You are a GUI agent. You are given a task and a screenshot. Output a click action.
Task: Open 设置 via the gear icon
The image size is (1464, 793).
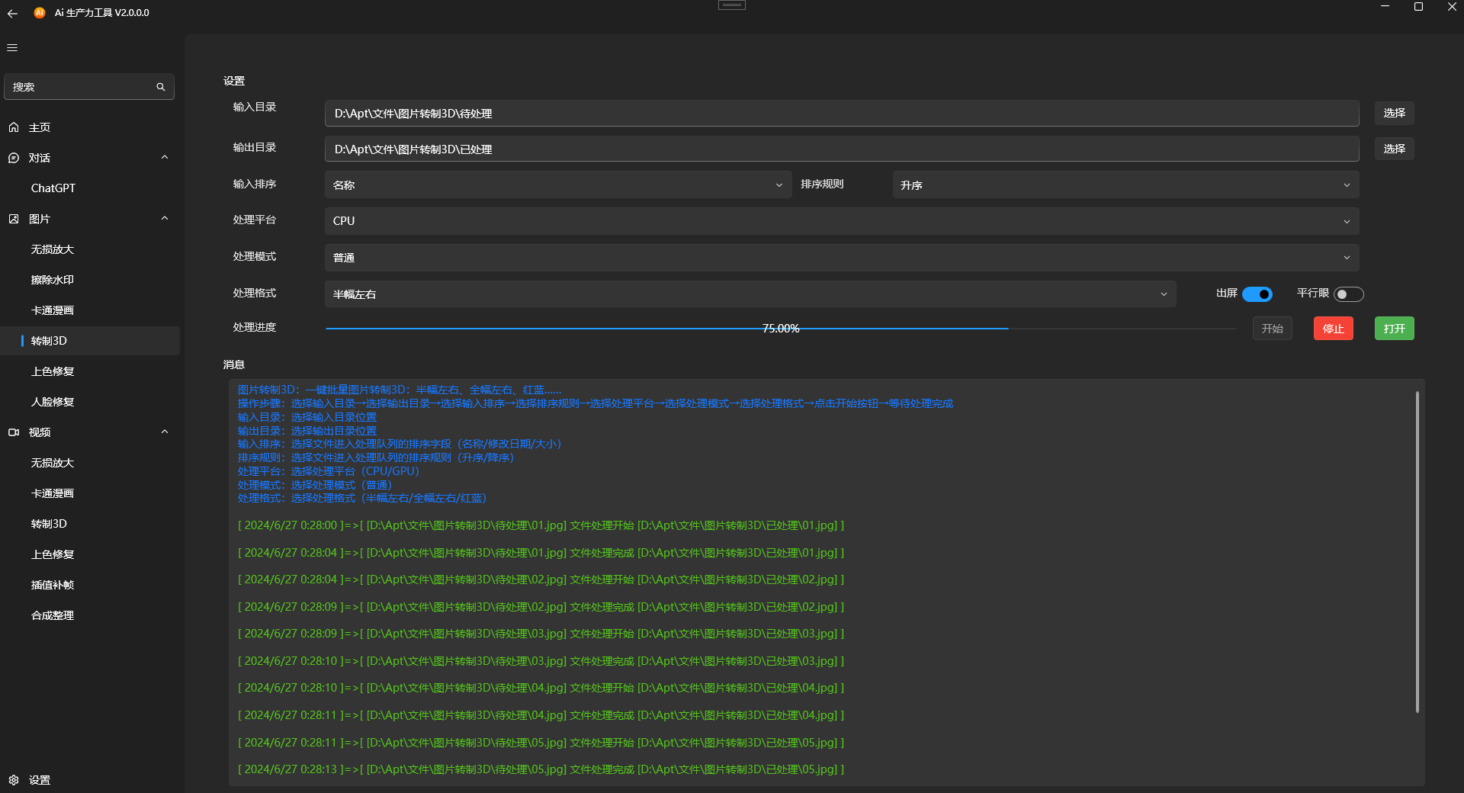[x=14, y=780]
